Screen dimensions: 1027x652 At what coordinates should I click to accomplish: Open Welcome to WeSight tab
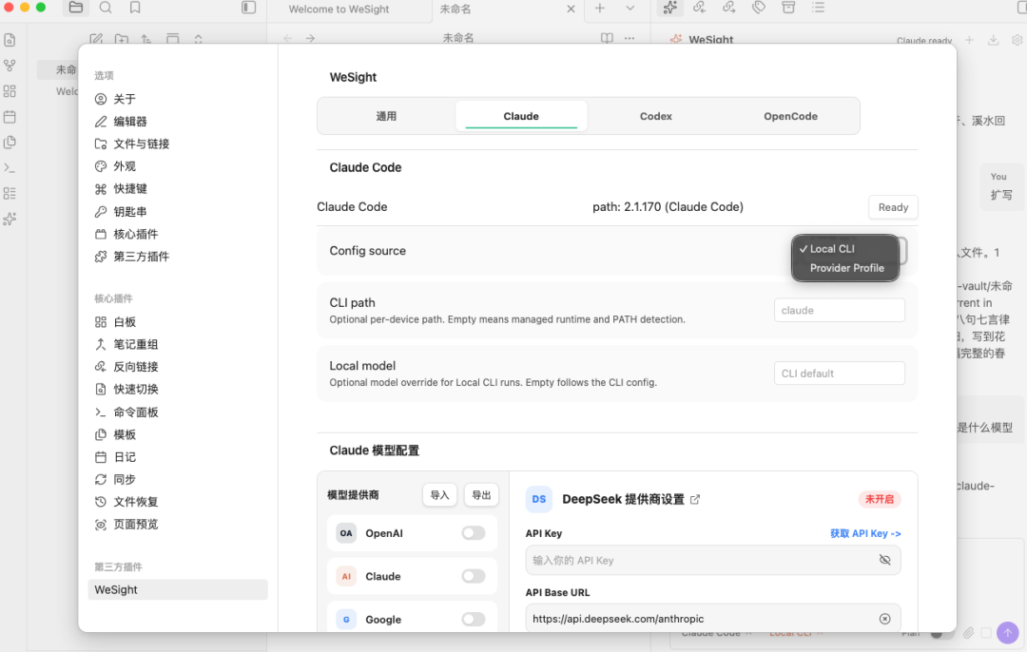(x=339, y=10)
